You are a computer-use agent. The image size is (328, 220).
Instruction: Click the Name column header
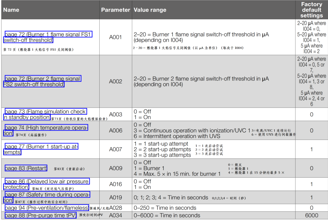[x=11, y=10]
